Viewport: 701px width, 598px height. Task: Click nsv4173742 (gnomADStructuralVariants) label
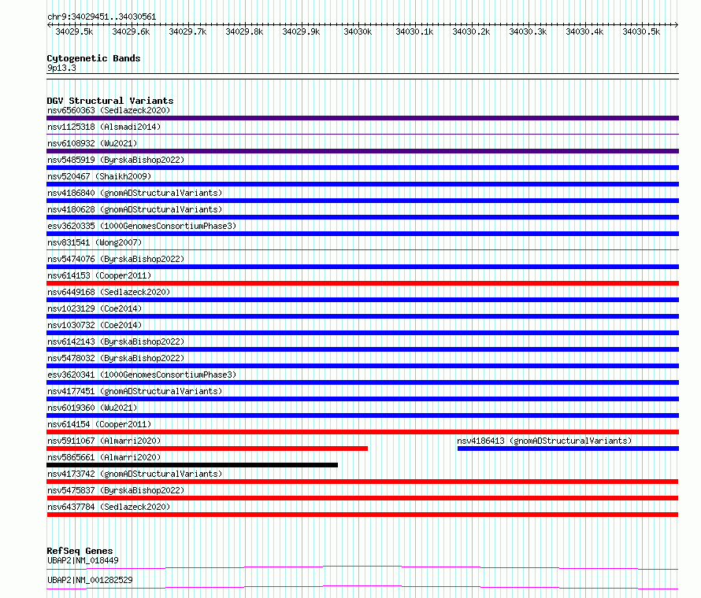click(135, 474)
